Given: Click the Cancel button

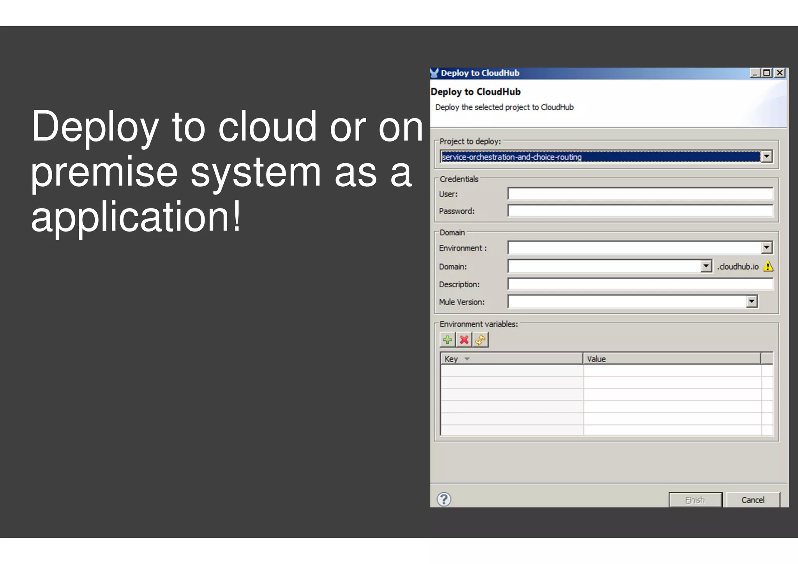Looking at the screenshot, I should click(753, 500).
